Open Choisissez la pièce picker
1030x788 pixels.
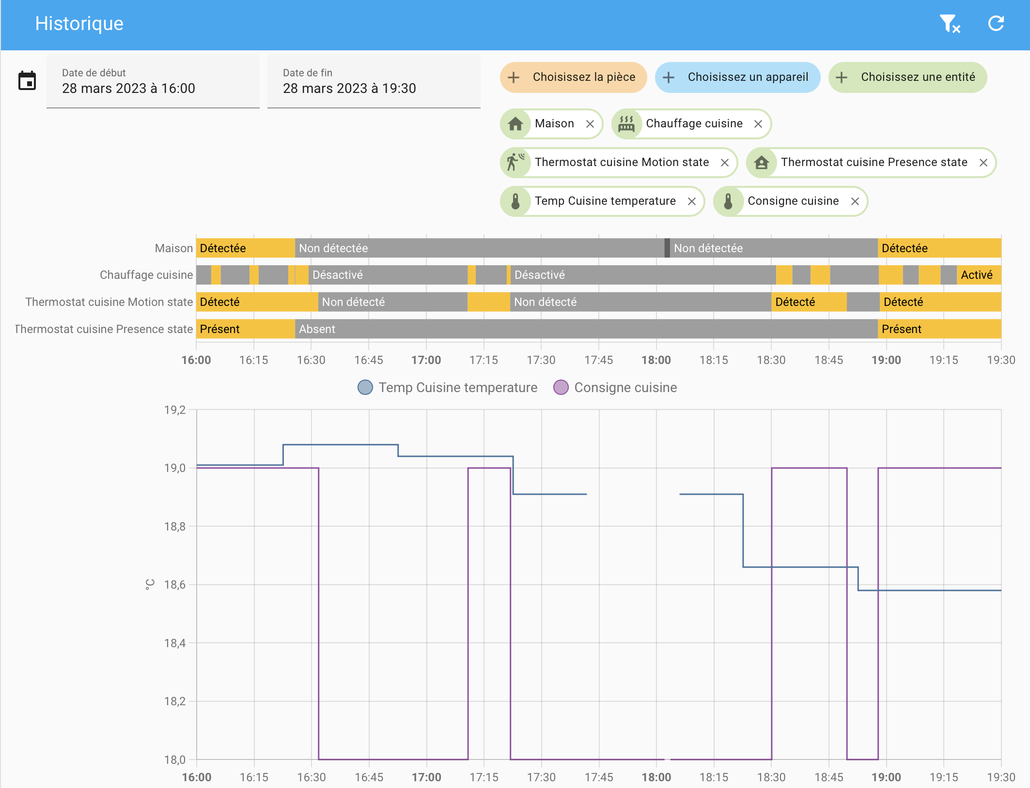point(573,77)
